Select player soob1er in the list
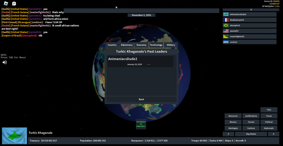 pyautogui.click(x=250, y=42)
